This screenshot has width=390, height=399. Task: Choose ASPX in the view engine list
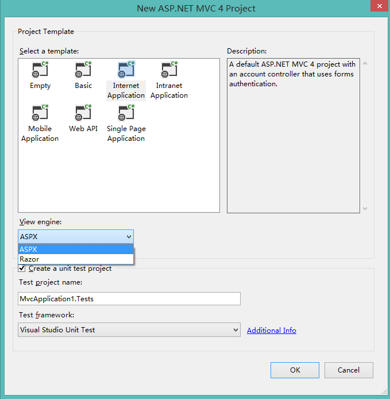(76, 249)
